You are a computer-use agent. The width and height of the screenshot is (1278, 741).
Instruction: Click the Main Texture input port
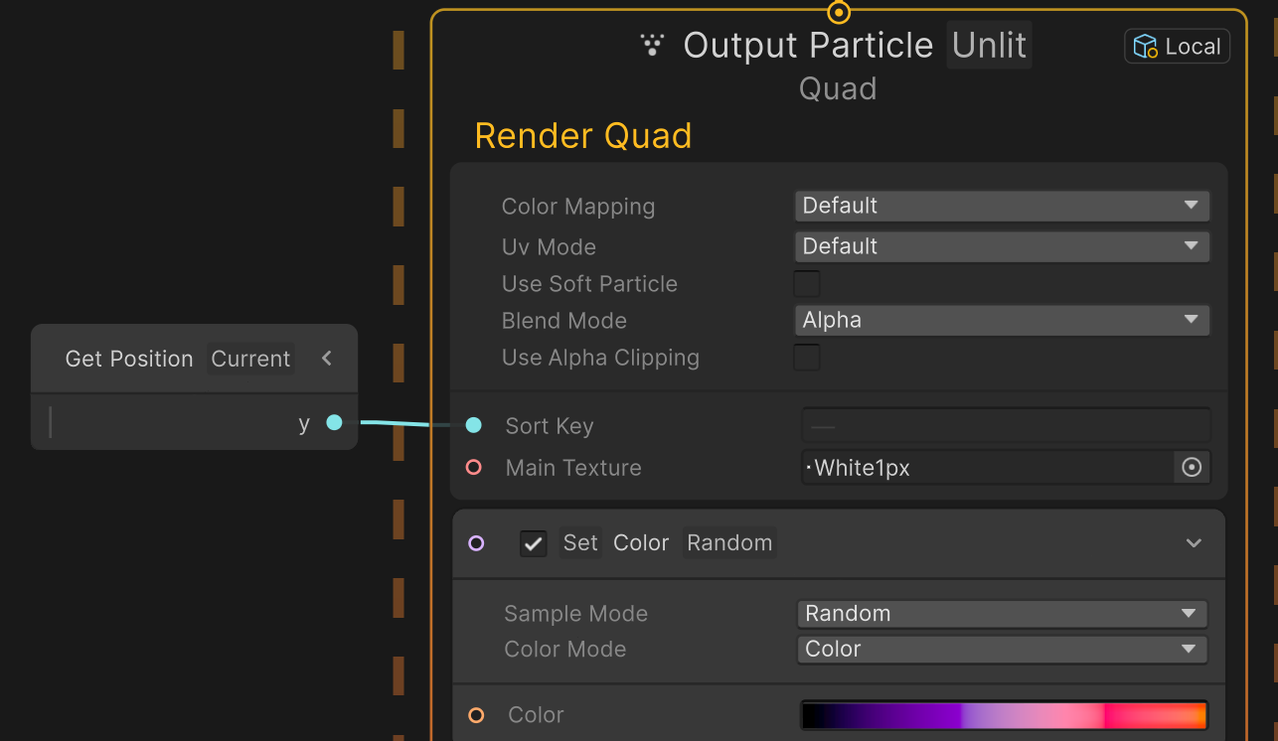coord(474,467)
